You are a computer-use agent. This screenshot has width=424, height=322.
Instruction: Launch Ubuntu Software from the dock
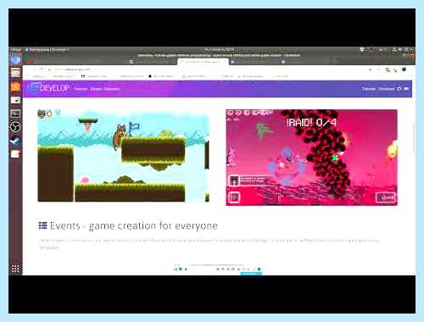[x=15, y=86]
